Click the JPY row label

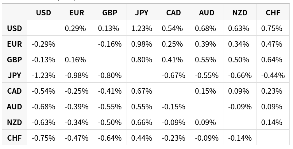coord(14,75)
